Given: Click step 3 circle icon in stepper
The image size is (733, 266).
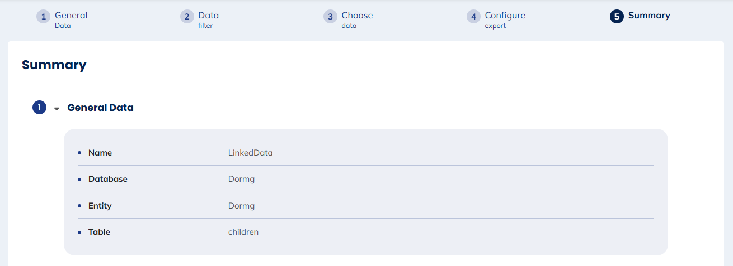Looking at the screenshot, I should (x=330, y=17).
